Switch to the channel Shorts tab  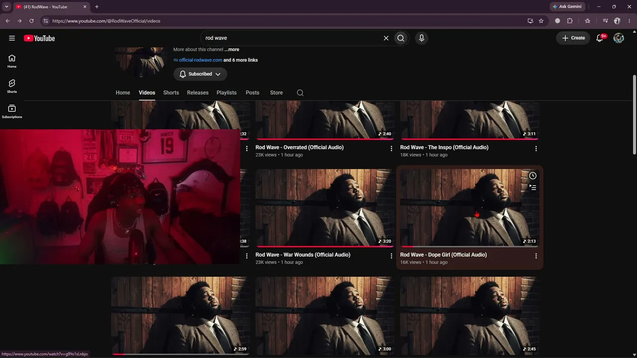point(171,93)
